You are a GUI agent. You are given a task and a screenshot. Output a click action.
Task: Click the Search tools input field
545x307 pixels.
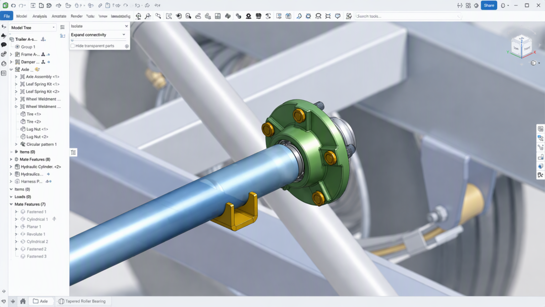[x=408, y=16]
